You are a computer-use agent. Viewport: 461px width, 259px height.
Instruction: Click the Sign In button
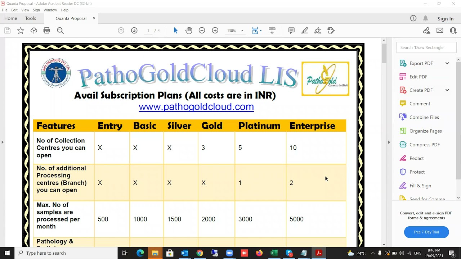coord(446,19)
